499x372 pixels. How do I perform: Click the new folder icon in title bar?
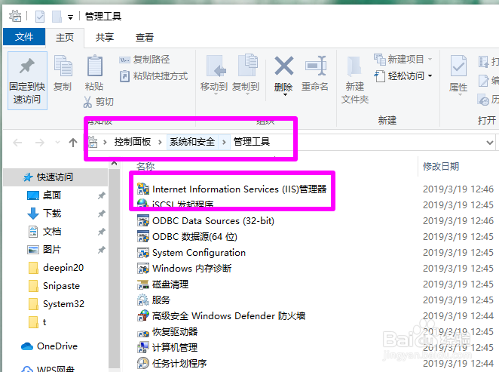click(x=57, y=17)
